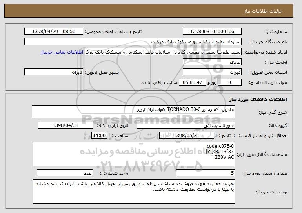The image size is (302, 213).
Task: Click the delivery city field تهران
Action: [54, 72]
